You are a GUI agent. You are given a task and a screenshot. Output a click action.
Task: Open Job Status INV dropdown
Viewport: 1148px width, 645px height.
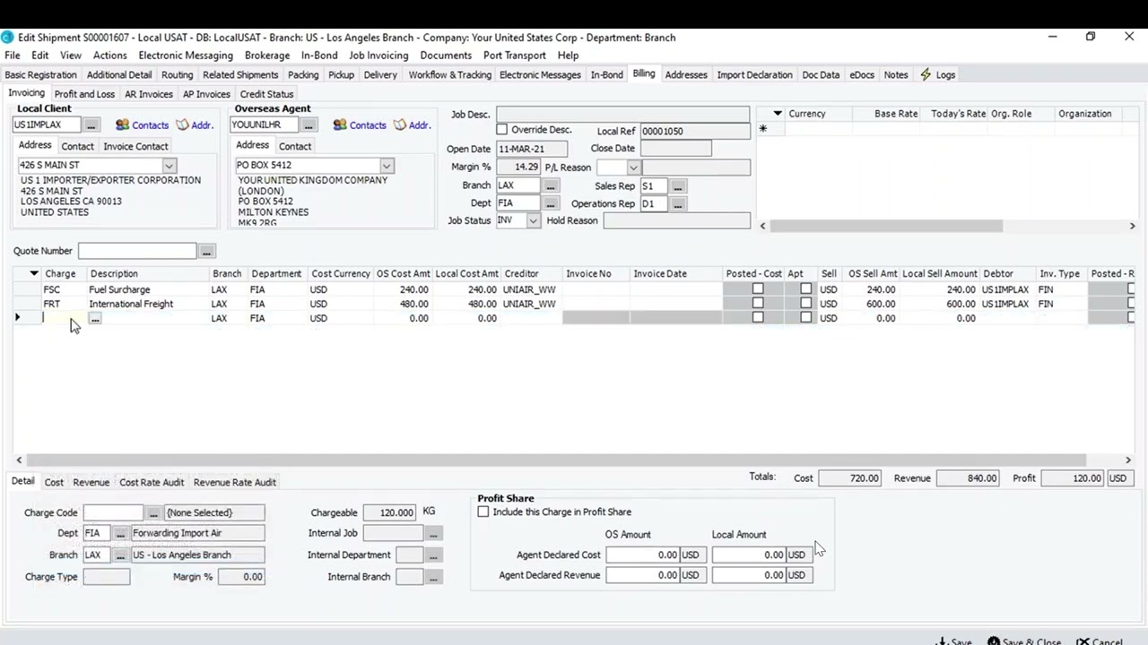pos(534,220)
